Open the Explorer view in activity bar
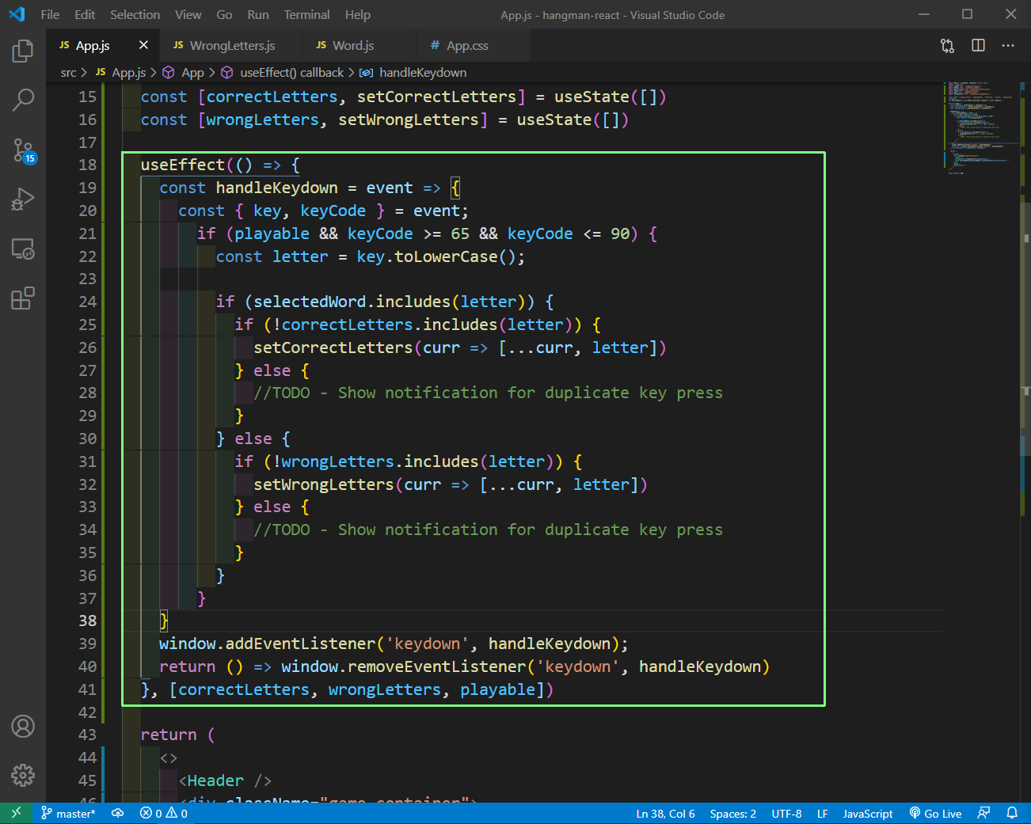 (x=23, y=51)
